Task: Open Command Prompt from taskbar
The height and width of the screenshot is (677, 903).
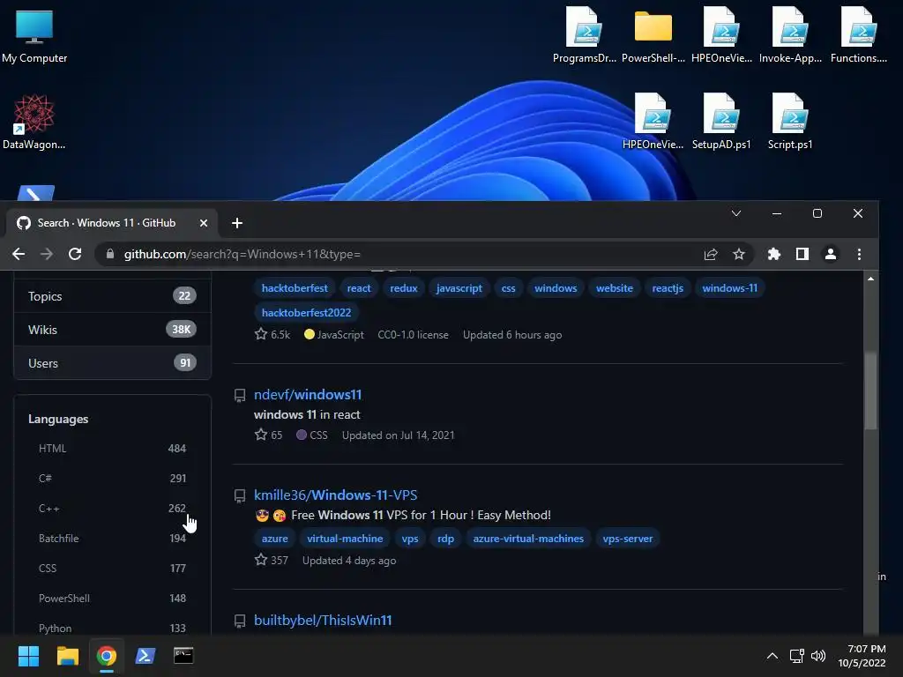Action: (183, 656)
